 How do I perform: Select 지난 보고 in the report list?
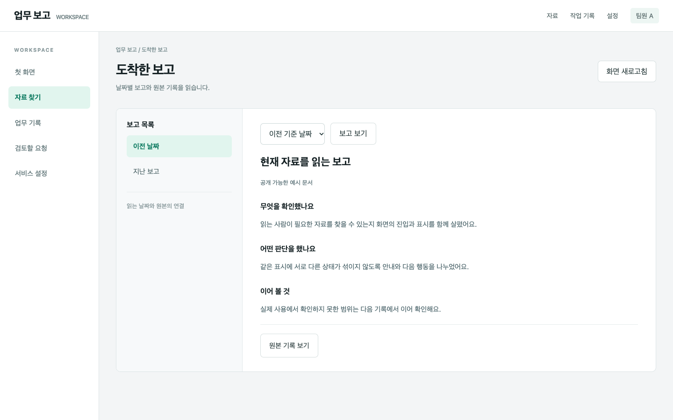point(179,171)
